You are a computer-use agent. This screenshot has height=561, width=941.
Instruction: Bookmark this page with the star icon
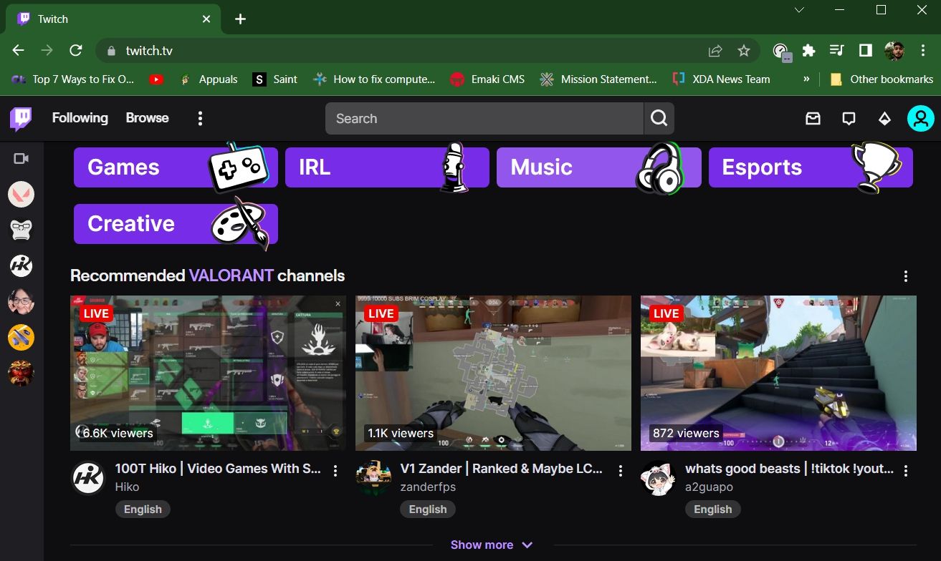744,51
